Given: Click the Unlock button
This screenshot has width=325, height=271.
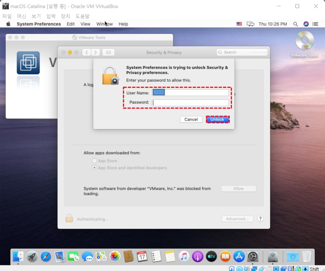Looking at the screenshot, I should pos(218,119).
